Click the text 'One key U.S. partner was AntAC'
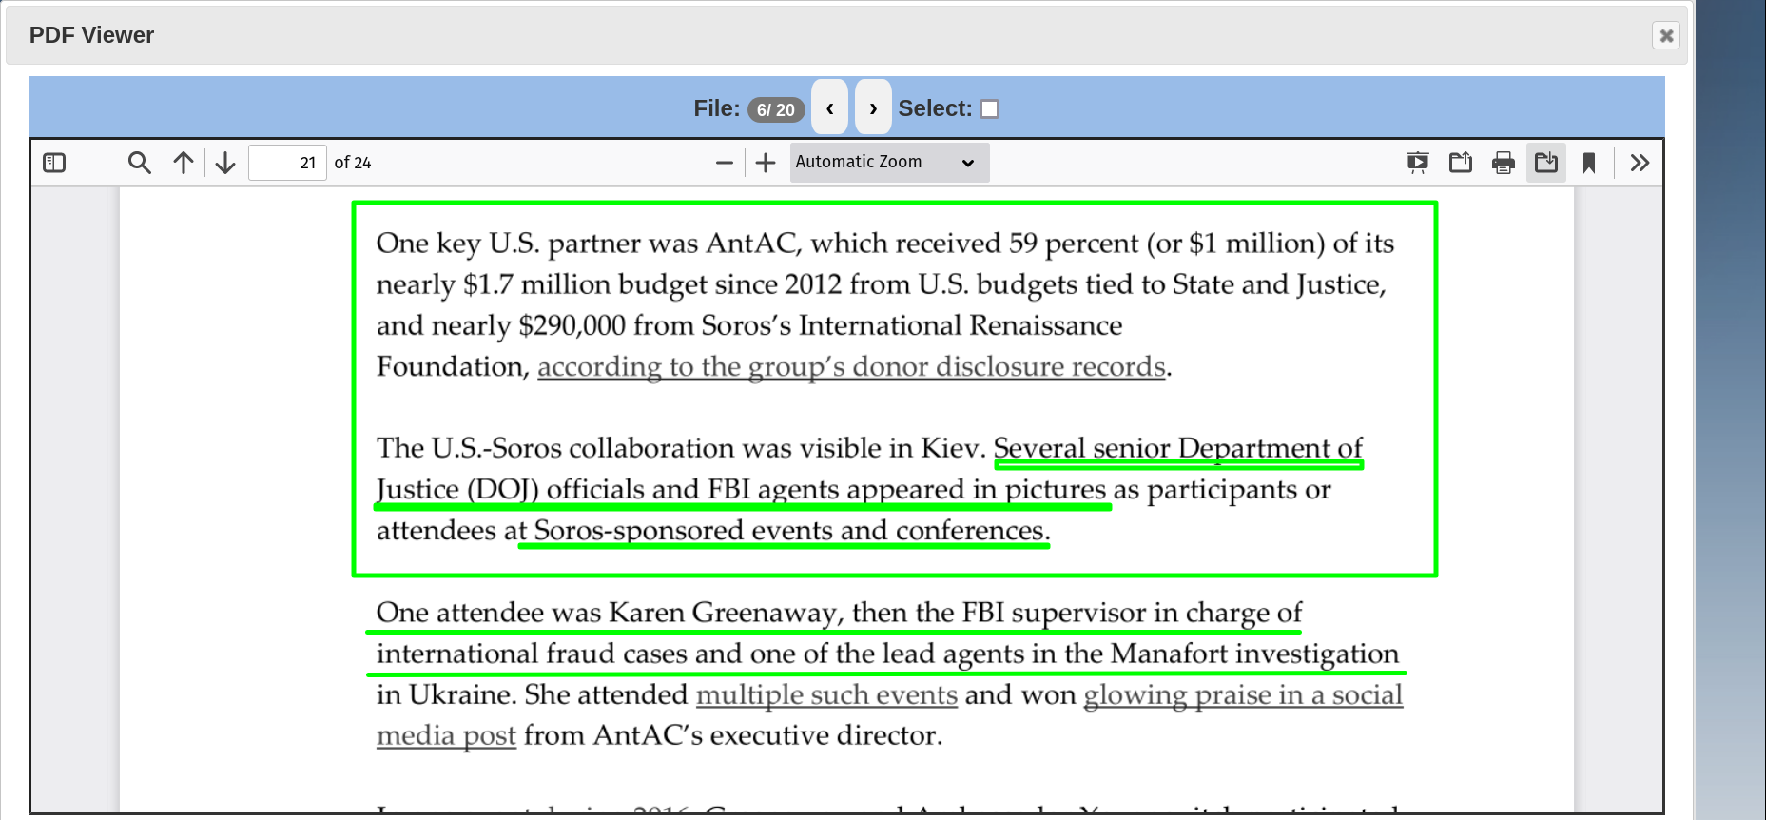1766x820 pixels. point(586,243)
